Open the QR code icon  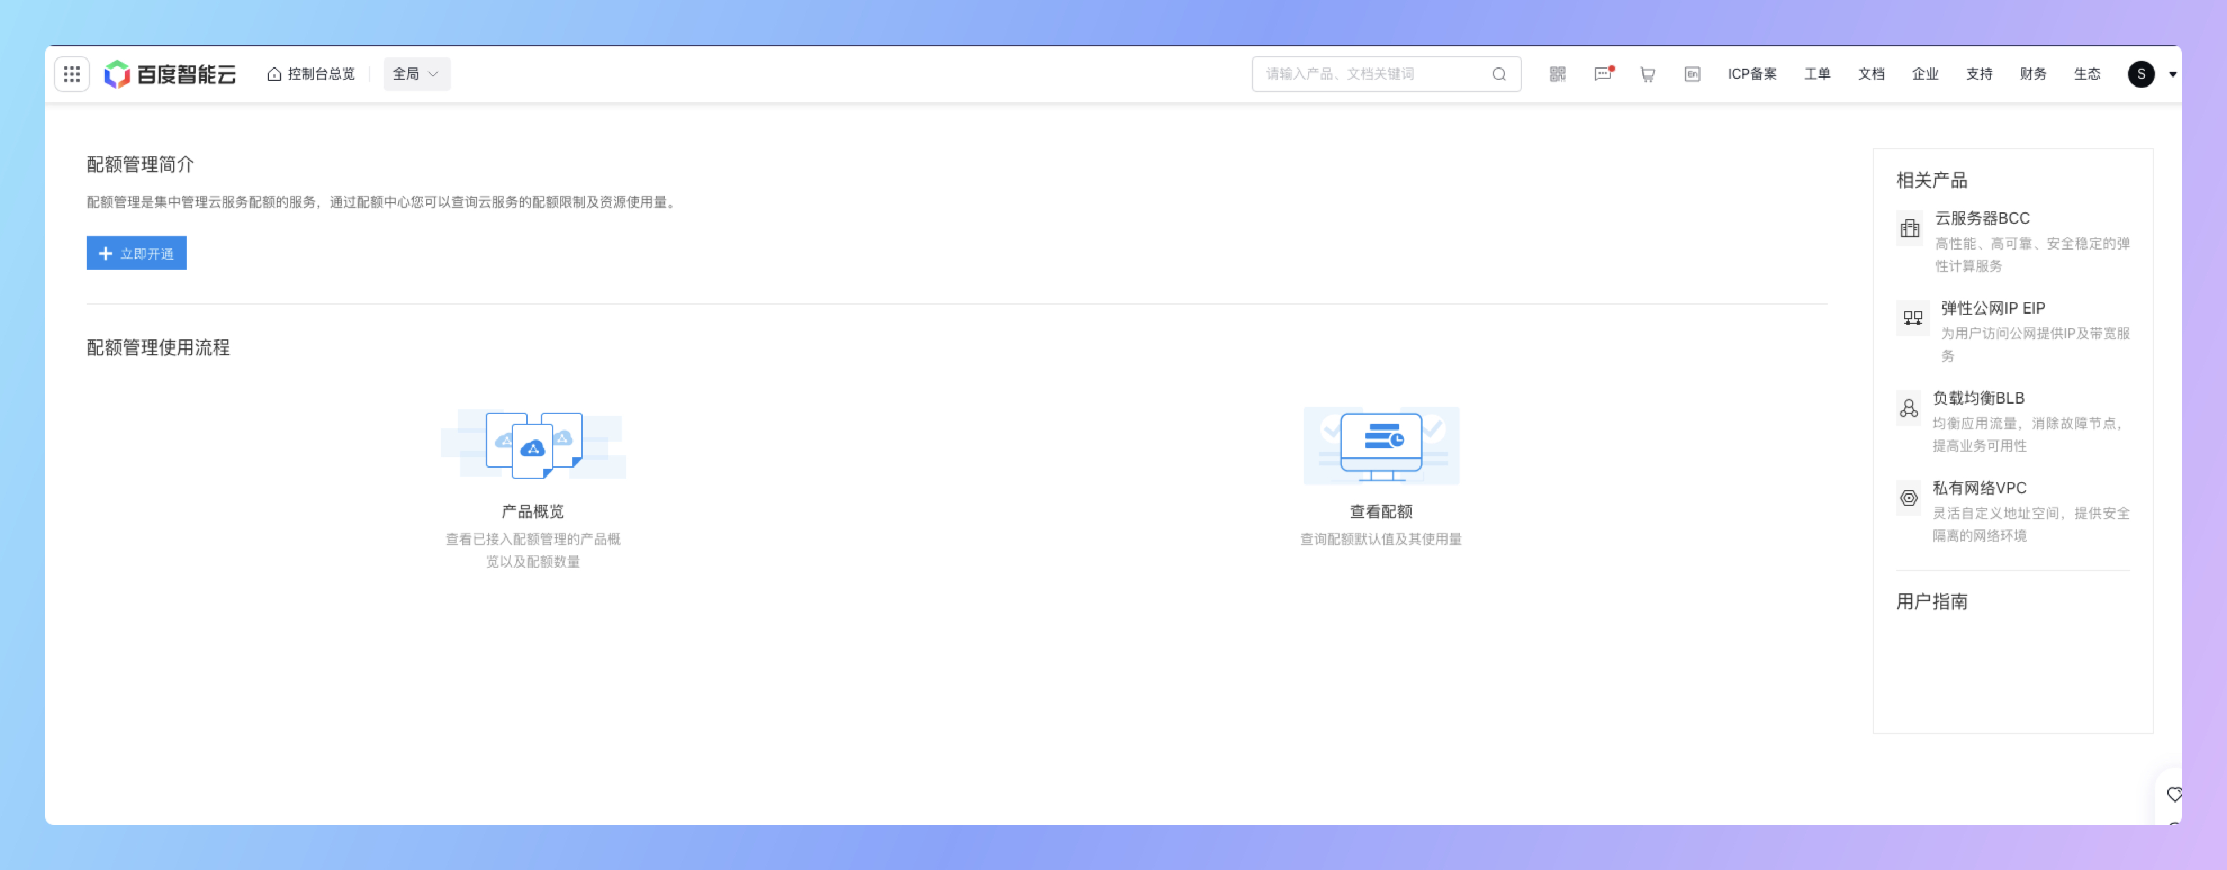click(1558, 74)
